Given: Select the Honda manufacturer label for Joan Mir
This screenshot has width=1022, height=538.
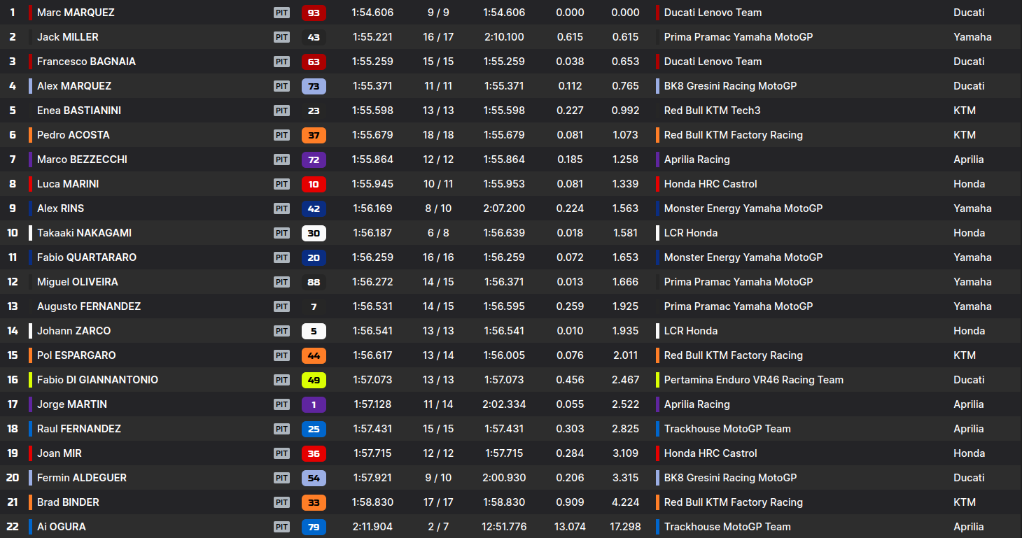Looking at the screenshot, I should point(969,453).
